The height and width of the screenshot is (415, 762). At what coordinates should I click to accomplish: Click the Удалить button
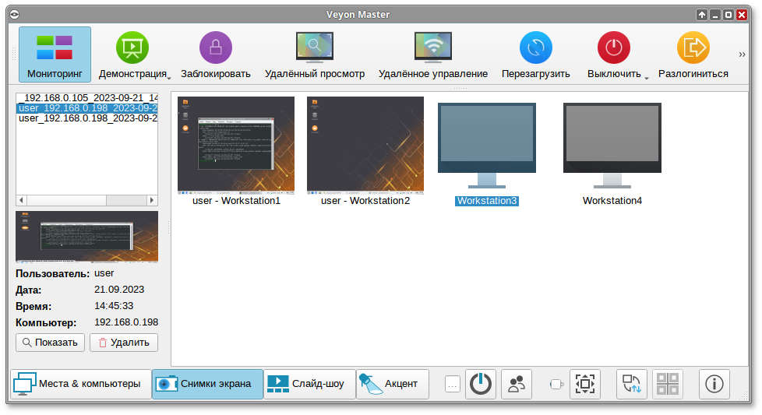coord(124,343)
